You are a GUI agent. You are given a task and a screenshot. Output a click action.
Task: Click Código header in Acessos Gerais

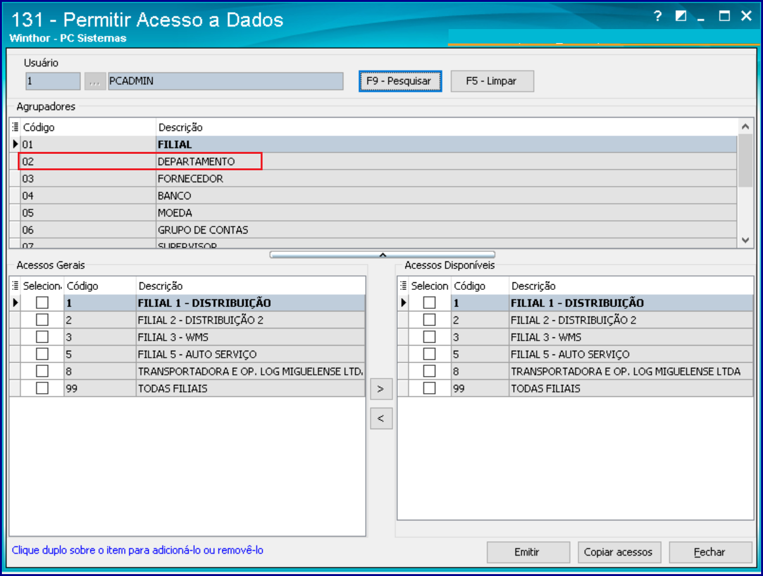(100, 286)
